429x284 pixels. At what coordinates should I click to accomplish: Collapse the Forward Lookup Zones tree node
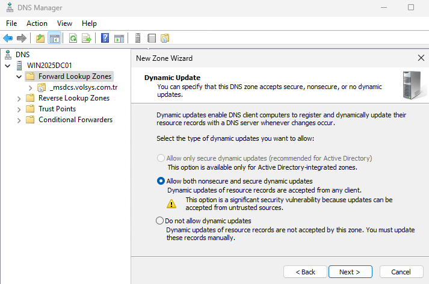pyautogui.click(x=19, y=77)
